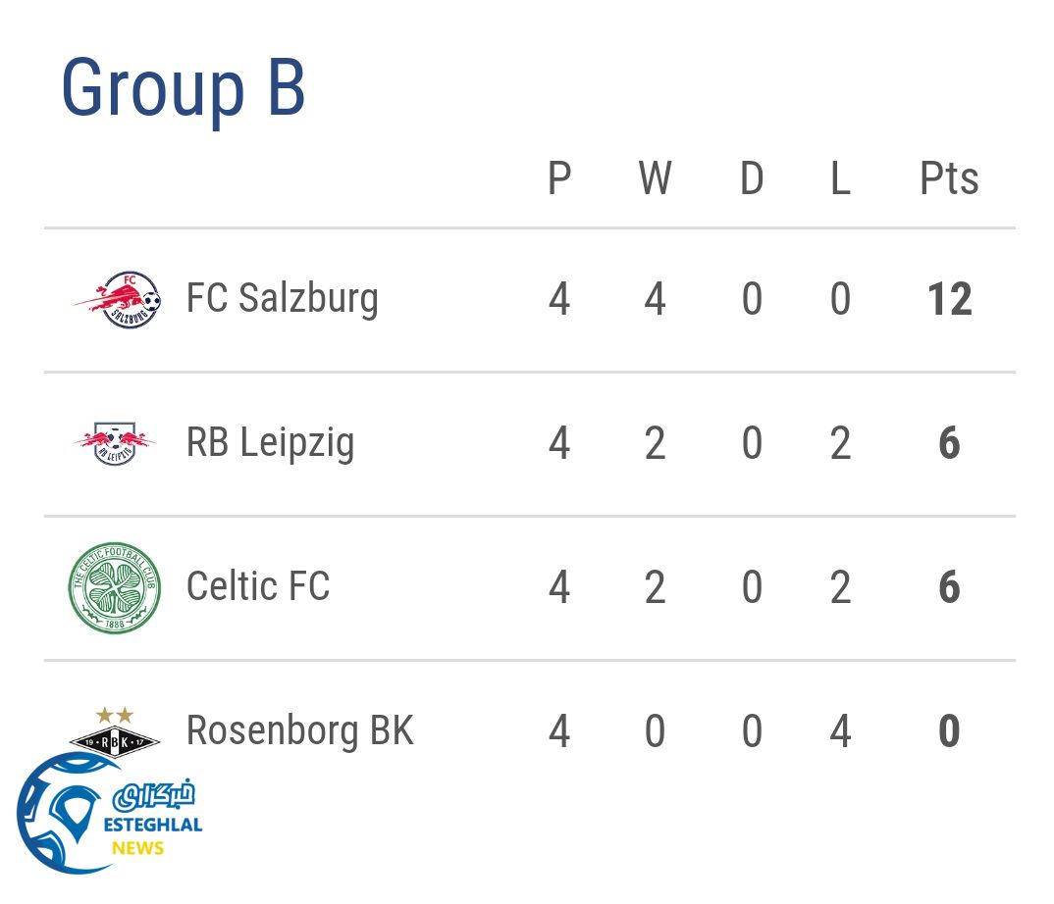Click the L column header
The image size is (1054, 904).
coord(840,179)
